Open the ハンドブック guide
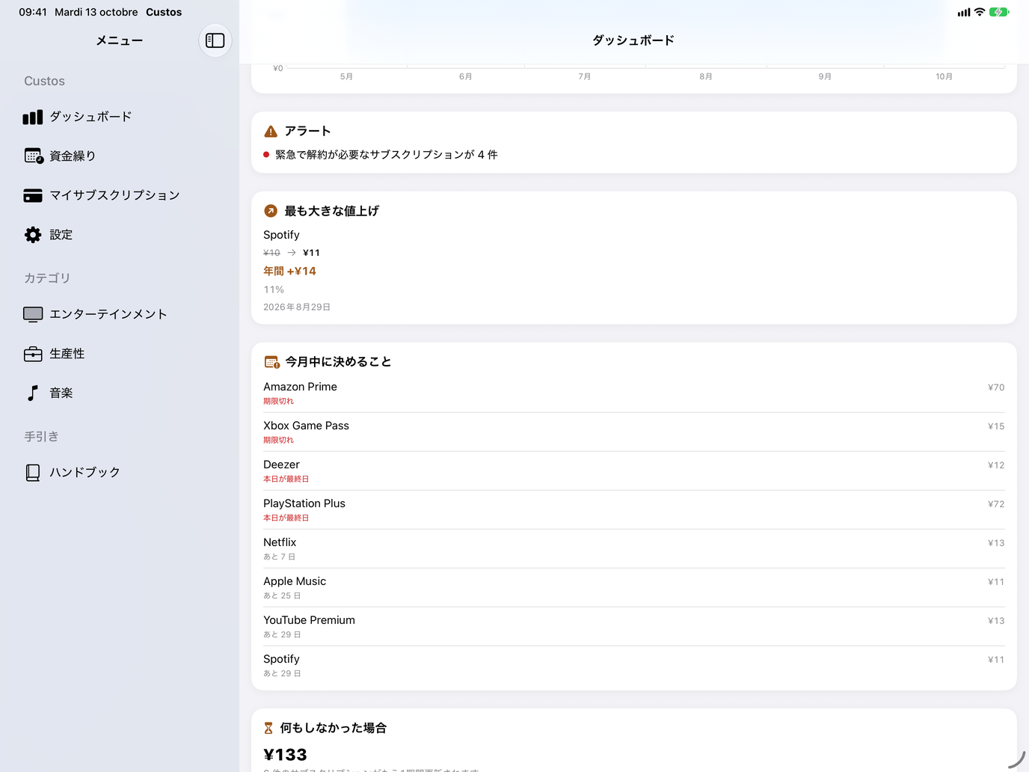Screen dimensions: 1029x772 point(120,473)
